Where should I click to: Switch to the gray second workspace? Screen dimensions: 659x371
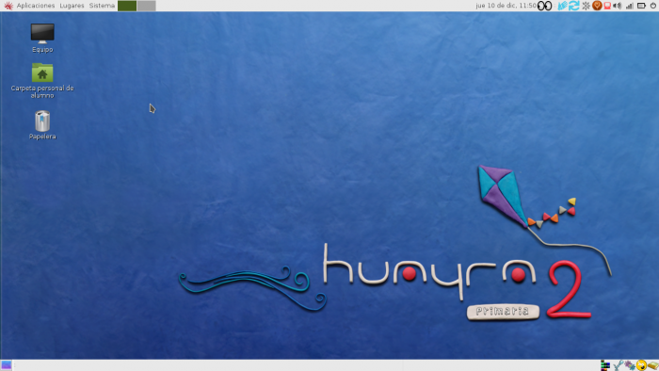(146, 6)
